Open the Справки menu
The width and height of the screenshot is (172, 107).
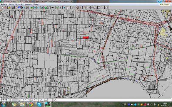click(28, 4)
